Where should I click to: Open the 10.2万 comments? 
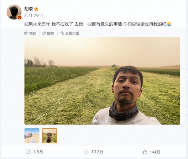pos(93,152)
